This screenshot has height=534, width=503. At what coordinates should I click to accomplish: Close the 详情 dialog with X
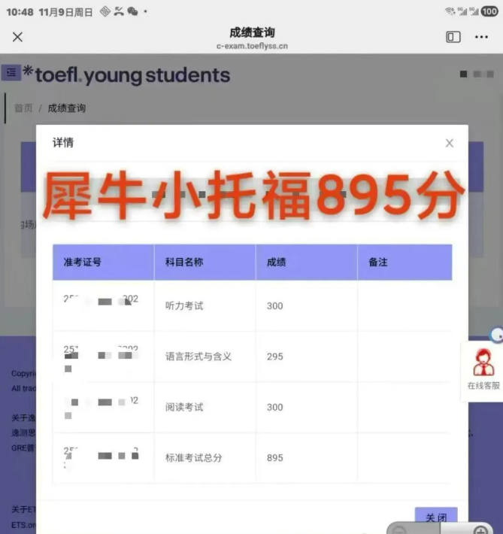point(449,143)
